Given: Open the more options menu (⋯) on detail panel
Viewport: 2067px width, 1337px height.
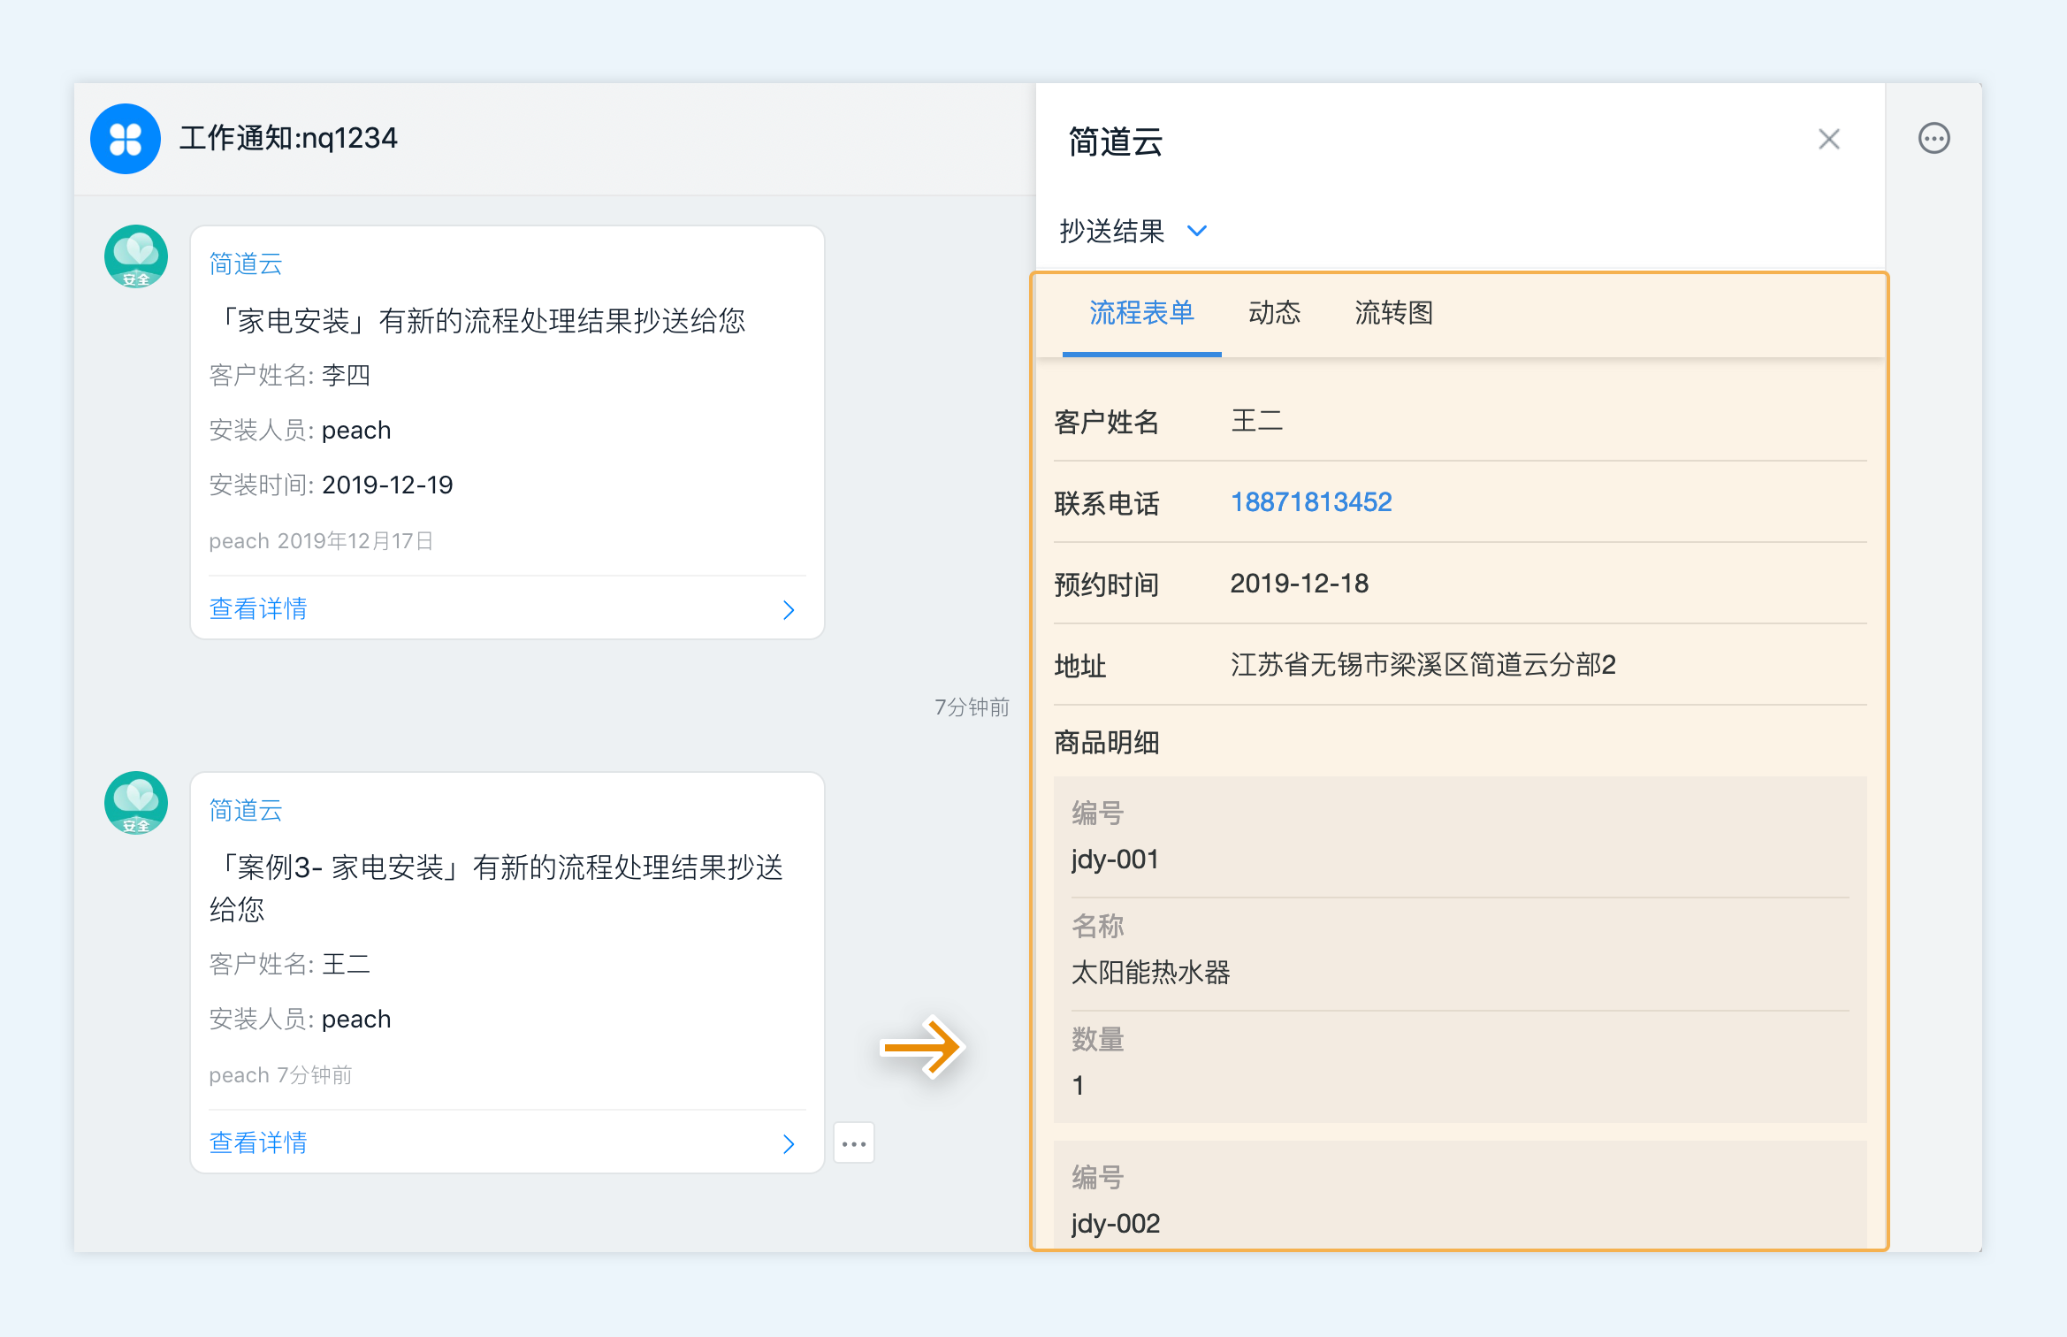Looking at the screenshot, I should click(x=1934, y=139).
